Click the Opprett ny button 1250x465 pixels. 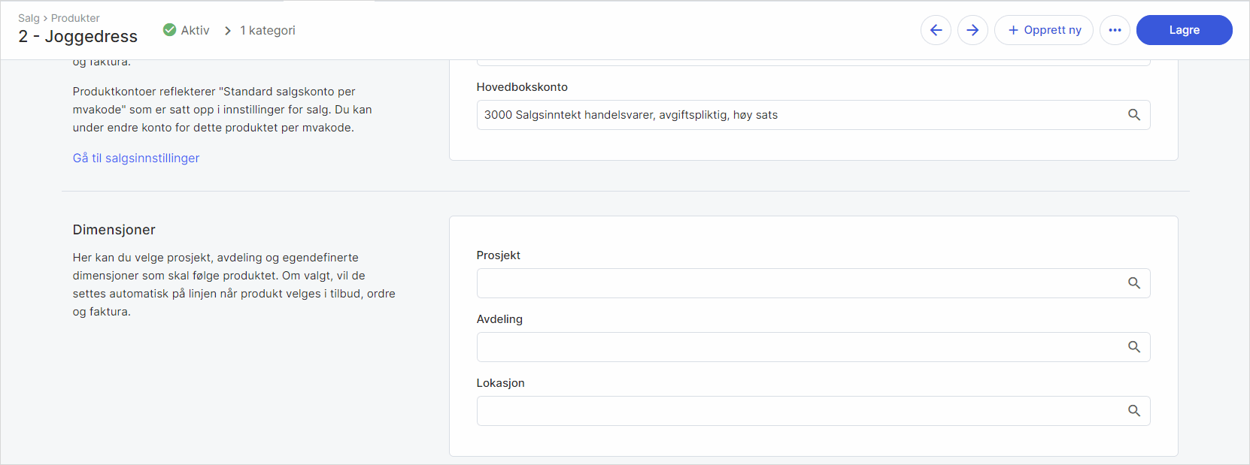1043,30
